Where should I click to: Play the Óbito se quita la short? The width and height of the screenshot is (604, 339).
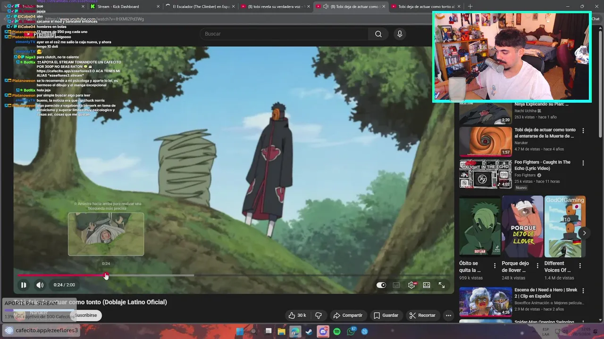click(x=480, y=226)
